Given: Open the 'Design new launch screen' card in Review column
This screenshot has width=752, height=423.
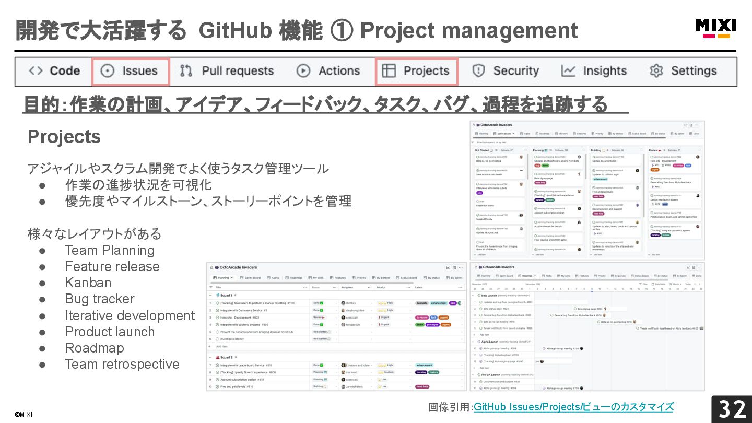Looking at the screenshot, I should (675, 200).
